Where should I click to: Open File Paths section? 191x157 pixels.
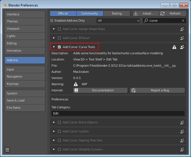pyautogui.click(x=25, y=108)
